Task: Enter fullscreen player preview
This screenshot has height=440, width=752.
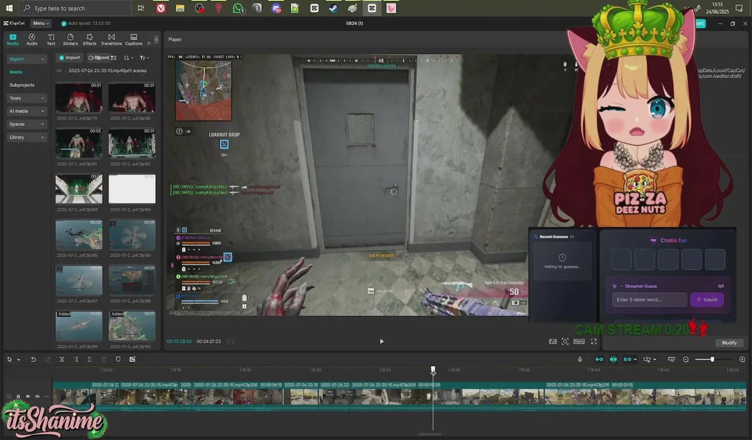Action: [593, 342]
